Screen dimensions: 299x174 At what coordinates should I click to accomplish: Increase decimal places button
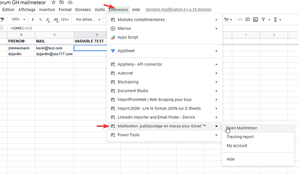point(55,20)
